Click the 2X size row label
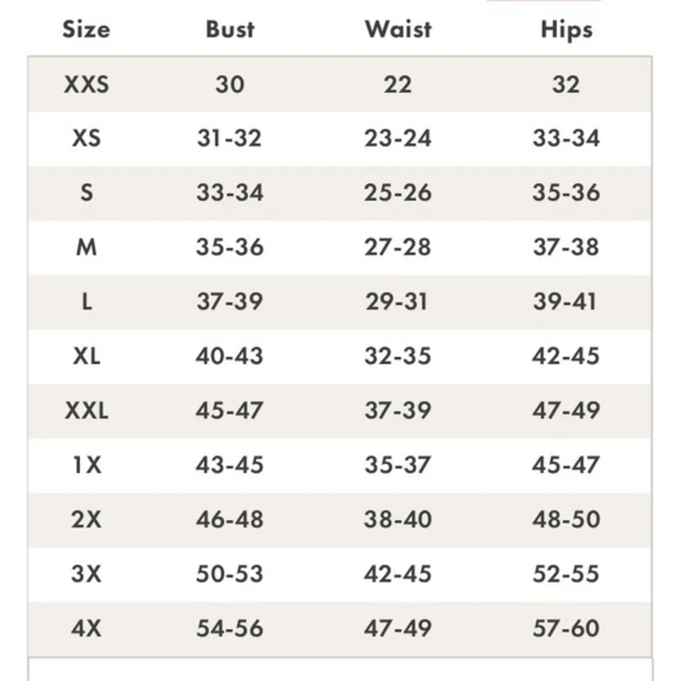 [x=86, y=520]
